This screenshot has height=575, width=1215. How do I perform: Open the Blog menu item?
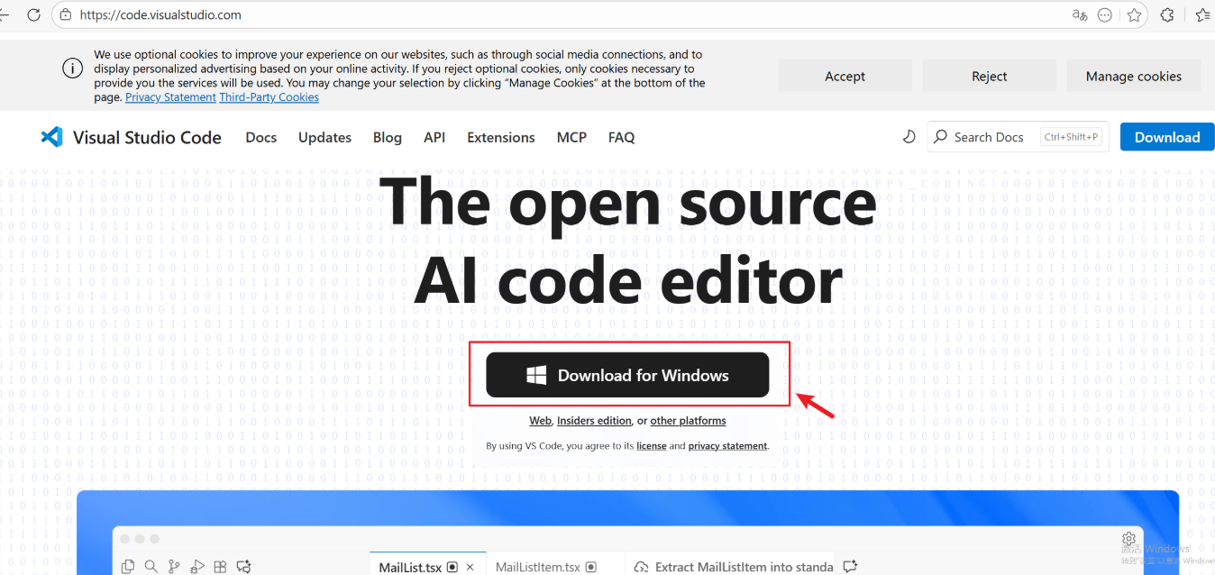388,137
